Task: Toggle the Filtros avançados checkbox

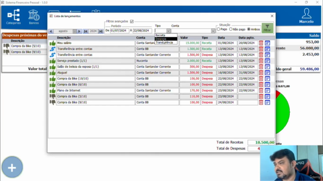Action: pos(132,21)
